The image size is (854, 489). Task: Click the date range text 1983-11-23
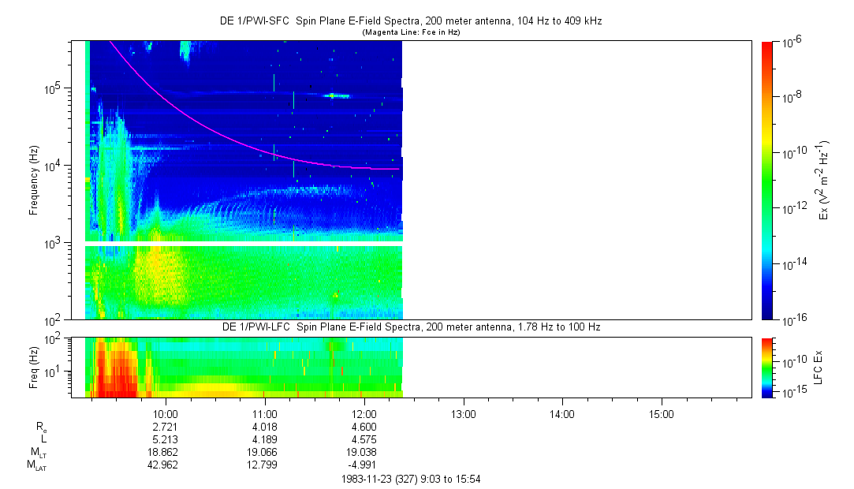[x=410, y=479]
